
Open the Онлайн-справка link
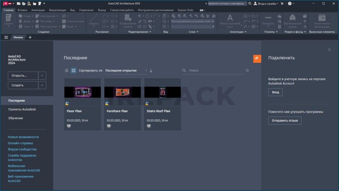point(20,143)
